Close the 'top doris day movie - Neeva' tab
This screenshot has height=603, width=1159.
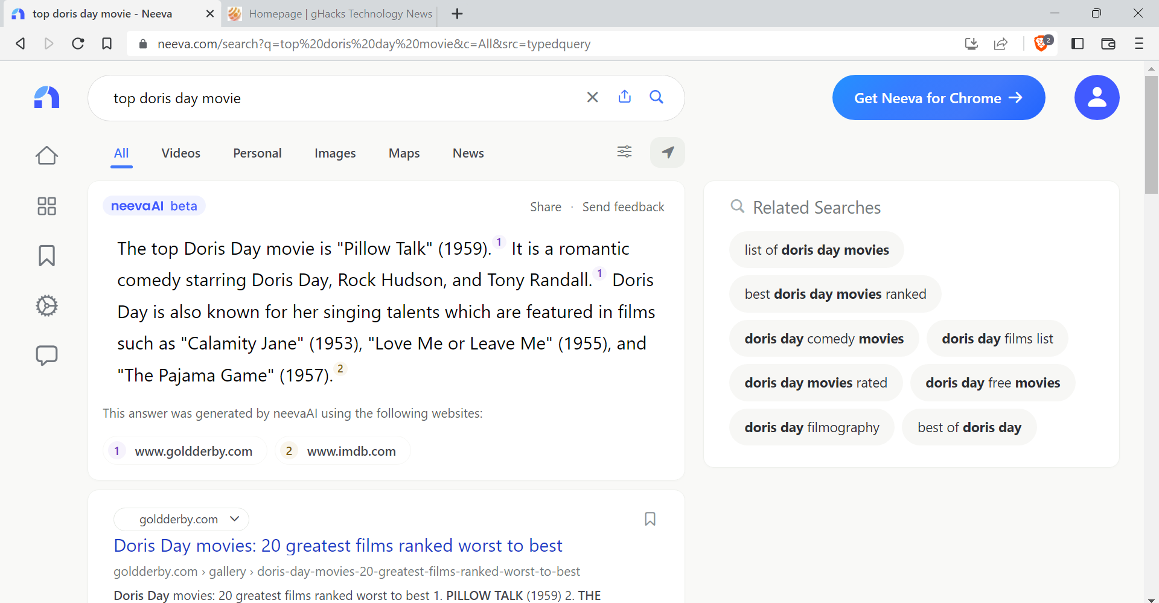pos(210,13)
